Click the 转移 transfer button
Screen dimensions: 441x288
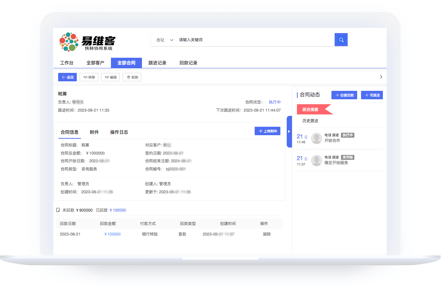(x=89, y=77)
